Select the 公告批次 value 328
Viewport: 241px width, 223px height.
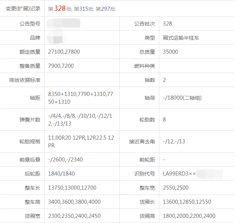167,24
